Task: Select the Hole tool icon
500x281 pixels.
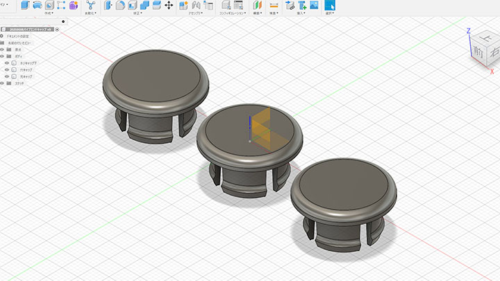Action: pyautogui.click(x=49, y=5)
